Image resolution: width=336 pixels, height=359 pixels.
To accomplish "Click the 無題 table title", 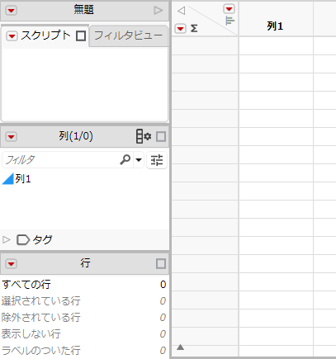I will coord(83,10).
